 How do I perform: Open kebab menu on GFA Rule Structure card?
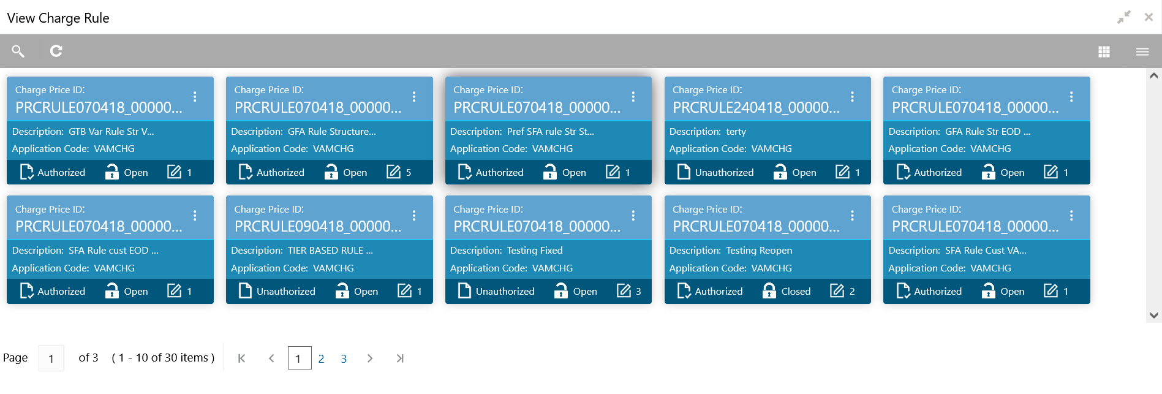[x=414, y=97]
